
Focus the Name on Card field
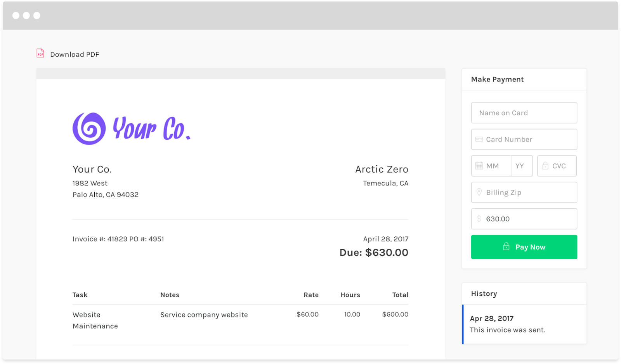coord(524,113)
